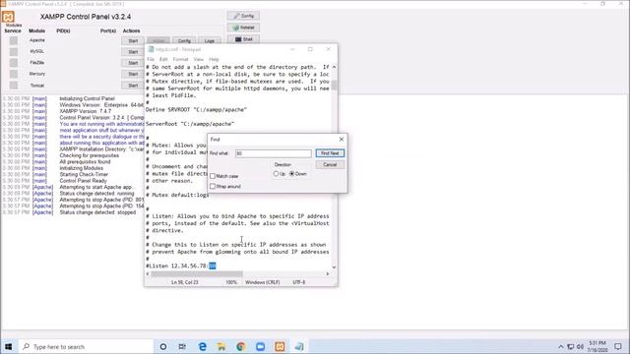Viewport: 630px width, 354px height.
Task: Launch Microsoft Edge from taskbar
Action: [202, 346]
